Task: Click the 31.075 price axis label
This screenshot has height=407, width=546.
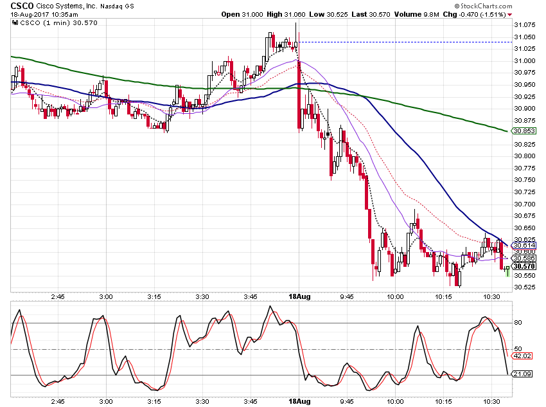Action: point(525,24)
